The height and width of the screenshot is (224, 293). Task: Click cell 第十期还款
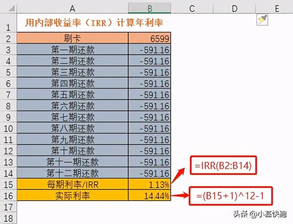coord(72,151)
